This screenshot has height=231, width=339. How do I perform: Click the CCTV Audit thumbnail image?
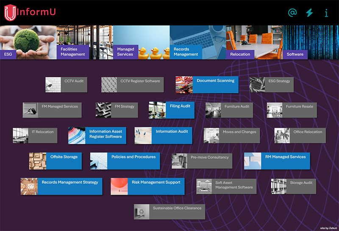54,84
